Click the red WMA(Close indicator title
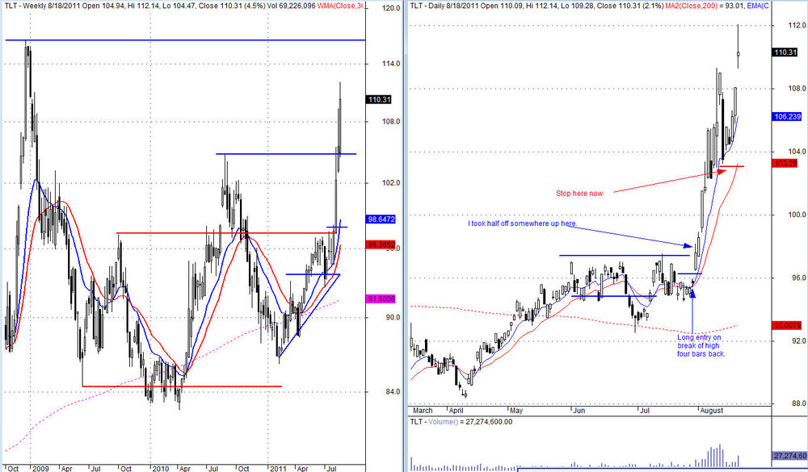808x472 pixels. (x=341, y=6)
